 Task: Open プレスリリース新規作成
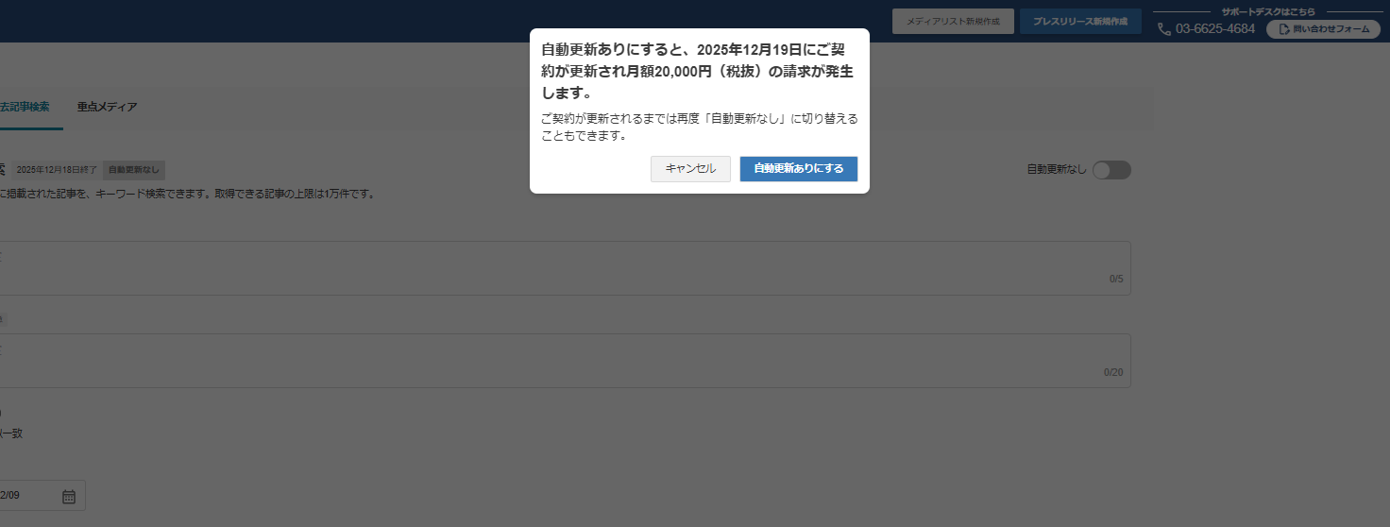tap(1080, 21)
